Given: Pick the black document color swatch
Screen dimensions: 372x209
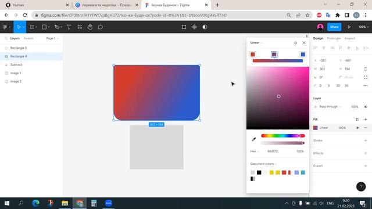Looking at the screenshot, I should [x=259, y=172].
